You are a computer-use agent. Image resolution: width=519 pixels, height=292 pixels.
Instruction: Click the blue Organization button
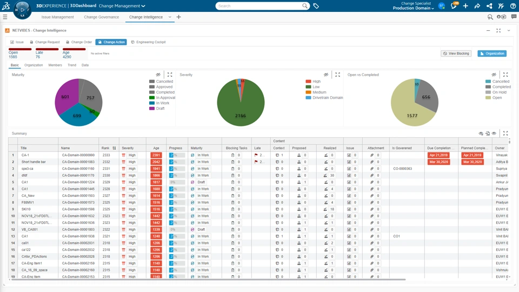492,54
